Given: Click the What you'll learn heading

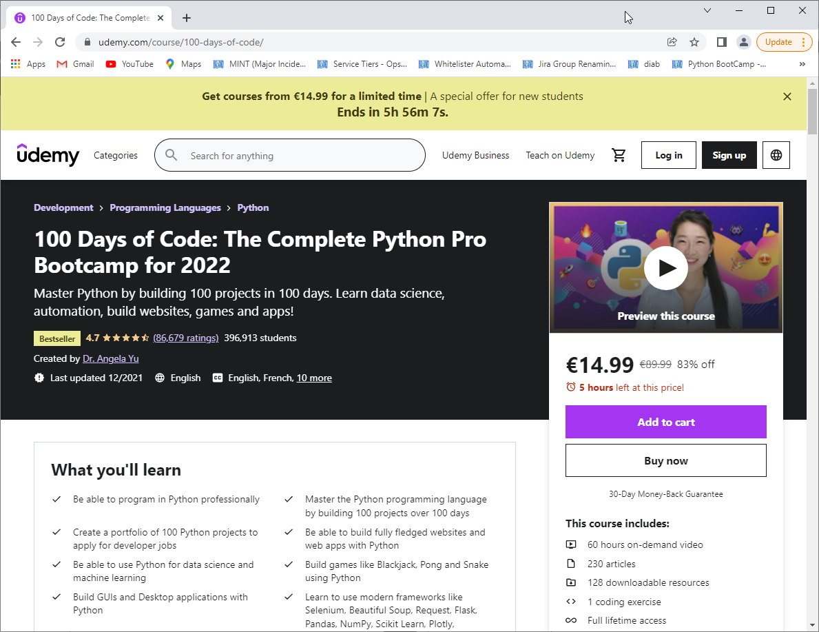Looking at the screenshot, I should pyautogui.click(x=116, y=470).
